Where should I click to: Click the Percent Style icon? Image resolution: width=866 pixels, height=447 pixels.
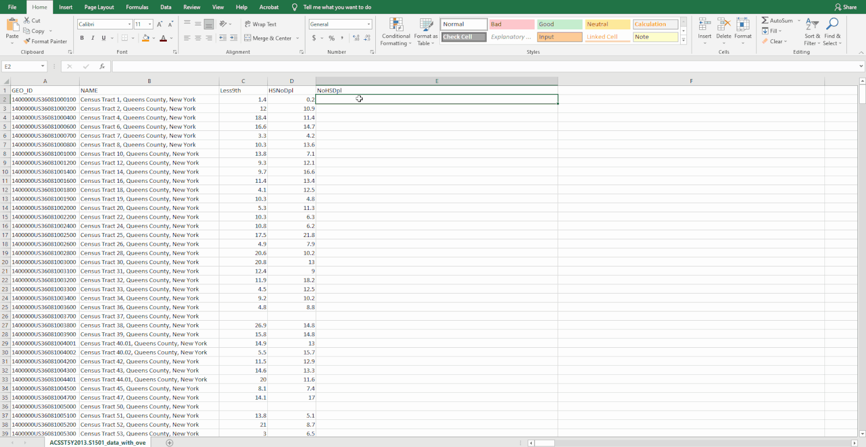tap(331, 38)
